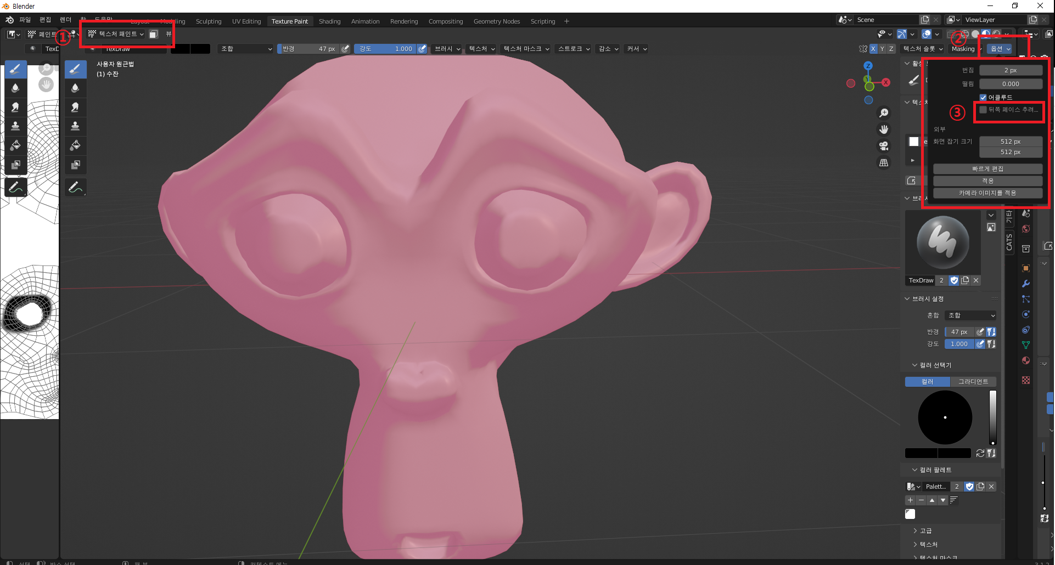Click the pan hand gizmo in 3D viewport
Screen dimensions: 1055x565
(x=884, y=129)
